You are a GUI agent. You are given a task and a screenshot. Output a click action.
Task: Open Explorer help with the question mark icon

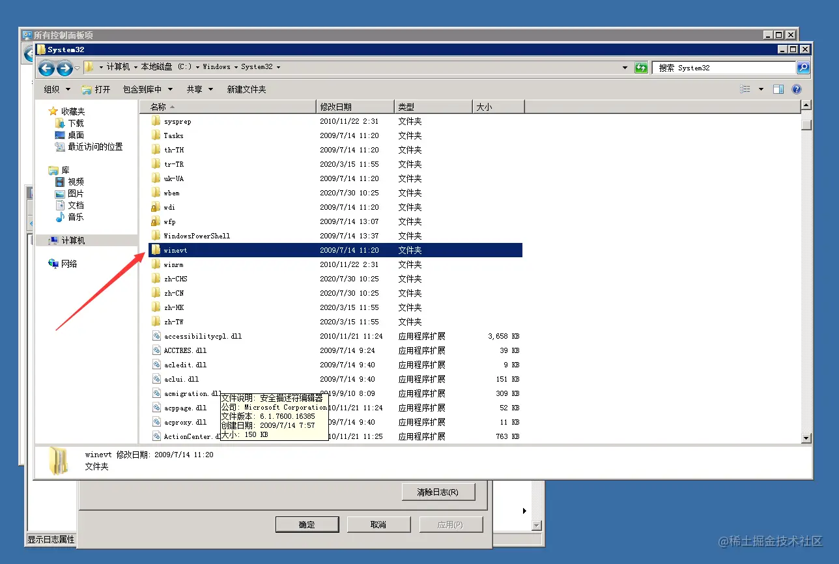coord(797,89)
